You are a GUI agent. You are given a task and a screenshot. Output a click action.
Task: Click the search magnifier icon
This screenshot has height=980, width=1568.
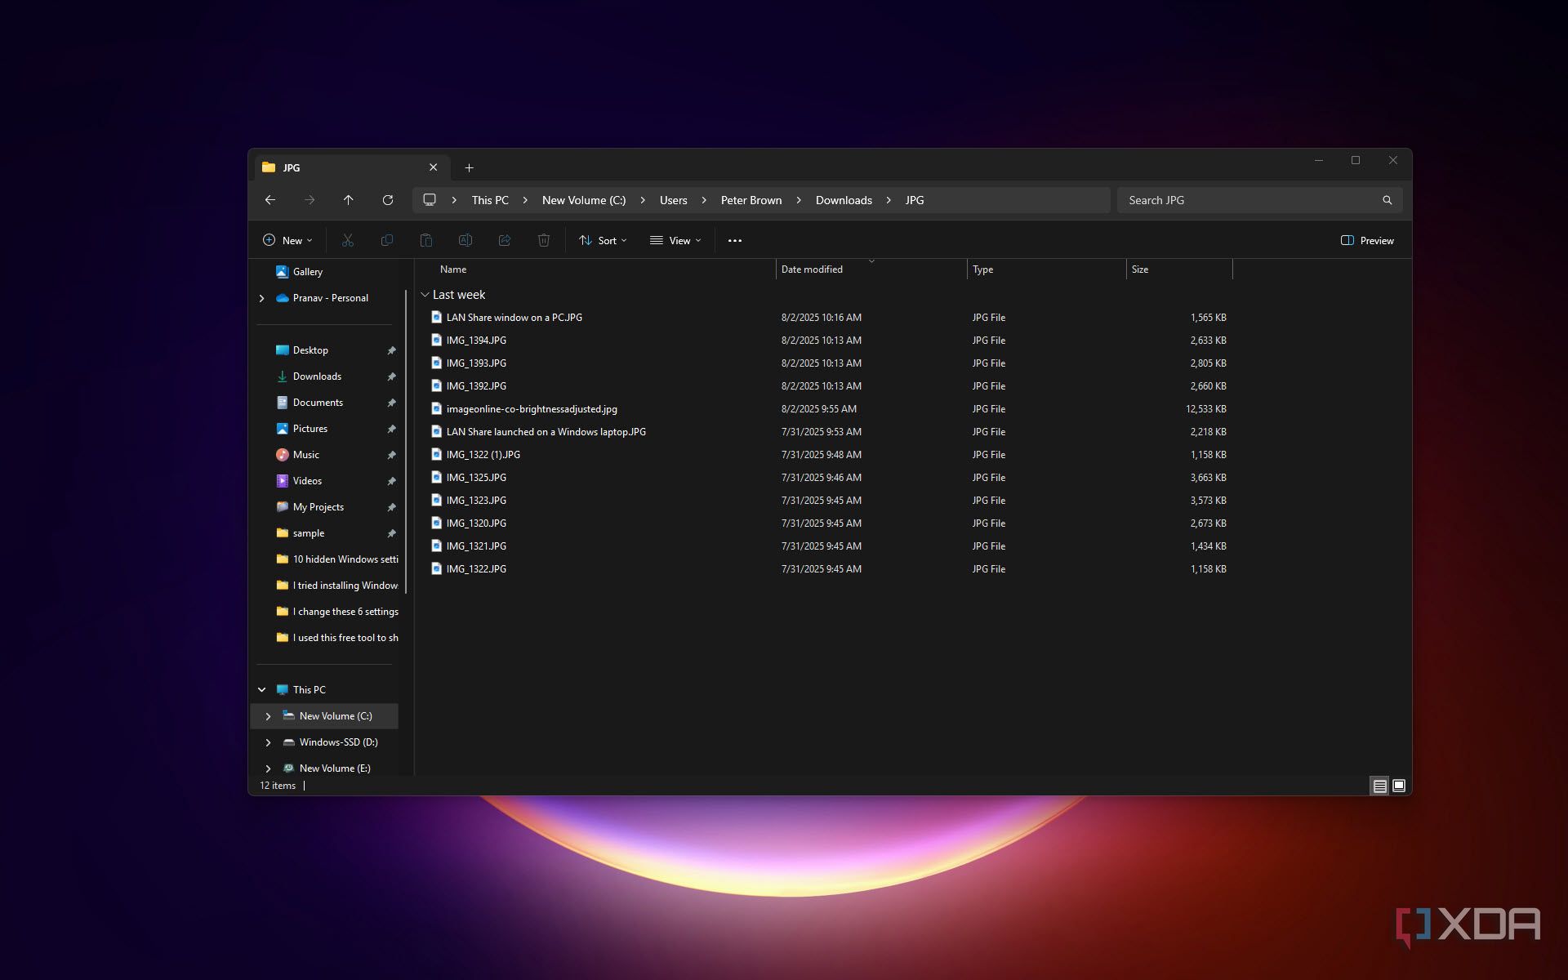(x=1387, y=200)
